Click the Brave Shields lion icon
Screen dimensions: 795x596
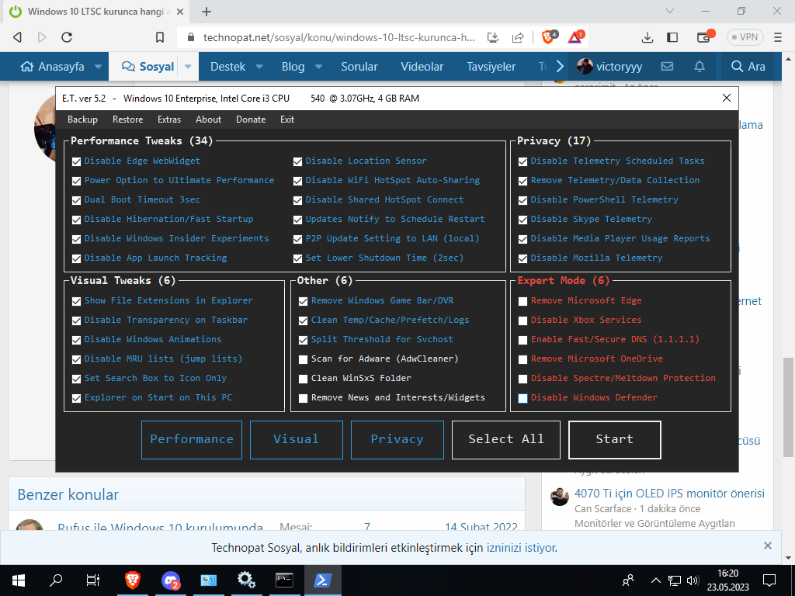(x=549, y=37)
